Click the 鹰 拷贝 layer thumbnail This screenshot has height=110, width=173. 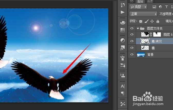pyautogui.click(x=145, y=41)
